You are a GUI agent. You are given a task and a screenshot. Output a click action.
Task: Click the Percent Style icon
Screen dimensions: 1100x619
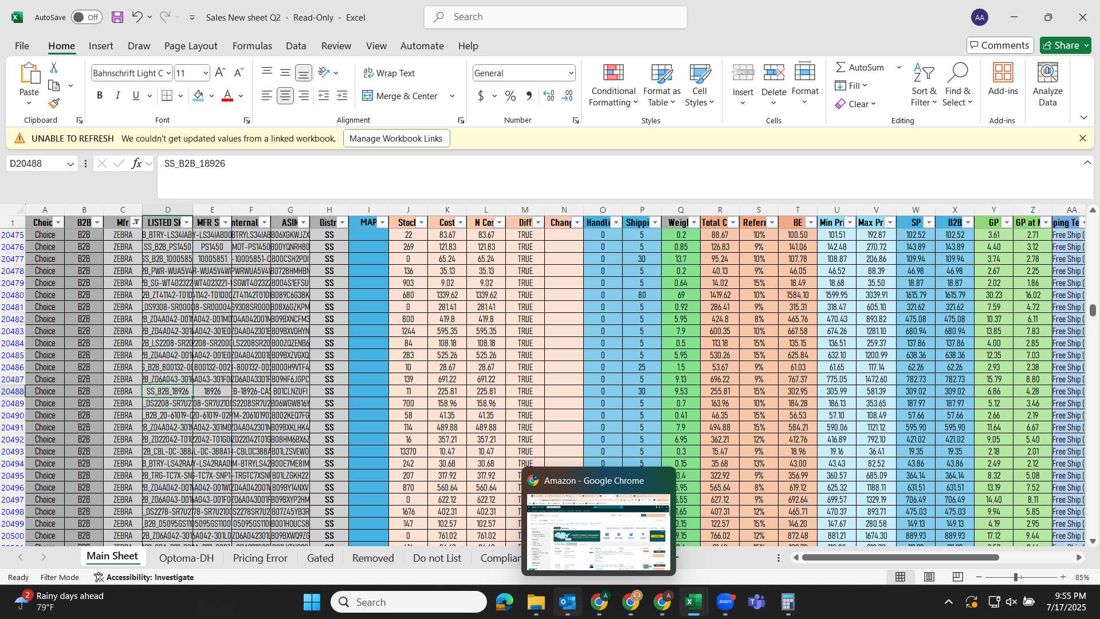pos(510,96)
